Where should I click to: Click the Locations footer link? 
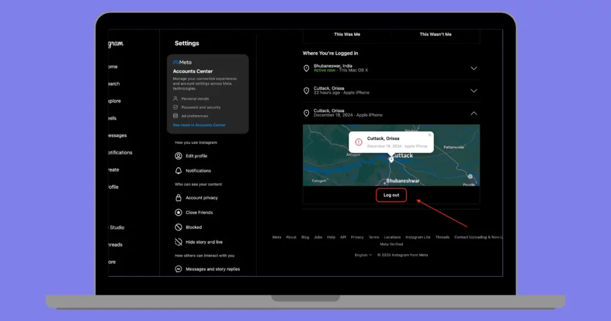pos(393,237)
